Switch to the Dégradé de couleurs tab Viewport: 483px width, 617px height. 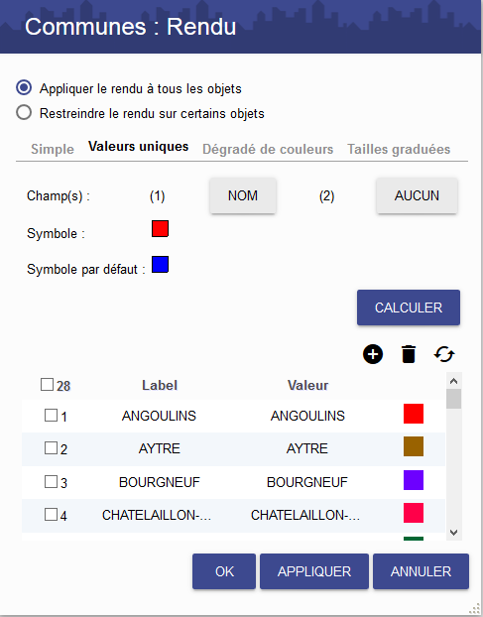click(x=268, y=149)
